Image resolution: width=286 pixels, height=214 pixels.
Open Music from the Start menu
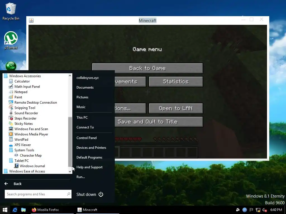(x=81, y=107)
